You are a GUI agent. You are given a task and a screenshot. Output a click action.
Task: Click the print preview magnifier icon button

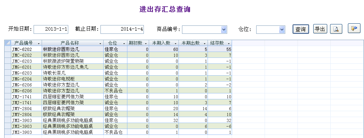[336, 29]
